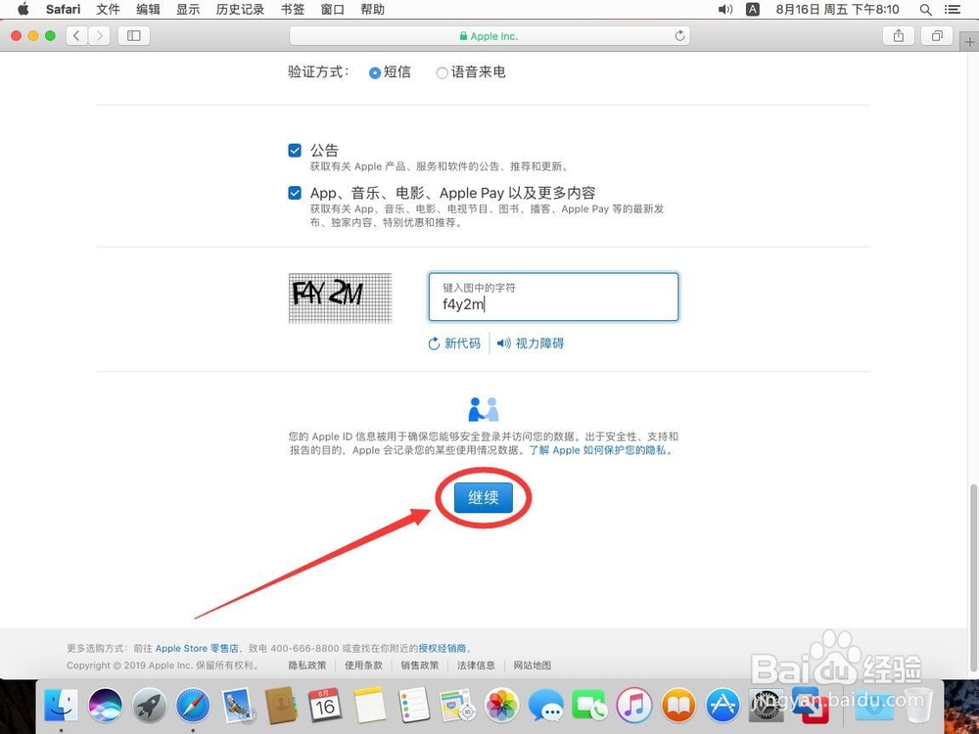Screen dimensions: 979x734
Task: Open iTunes from the Dock
Action: tap(633, 705)
